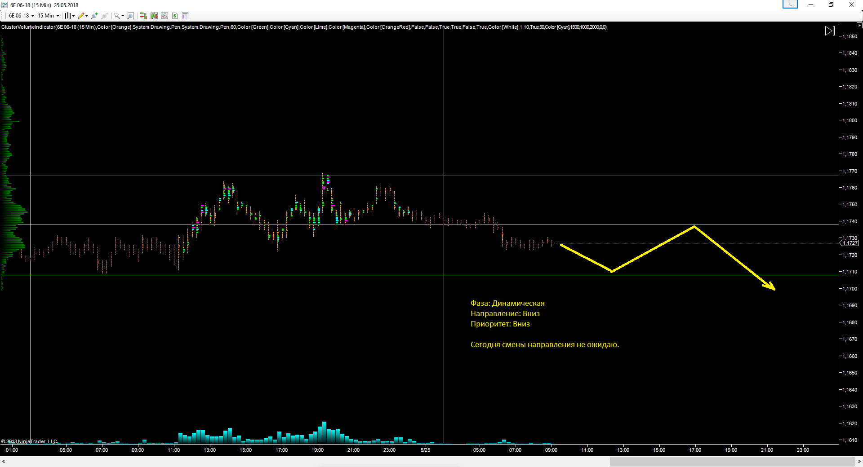This screenshot has width=863, height=467.
Task: Zoom out with the grayed magnifier minus icon
Action: click(105, 16)
